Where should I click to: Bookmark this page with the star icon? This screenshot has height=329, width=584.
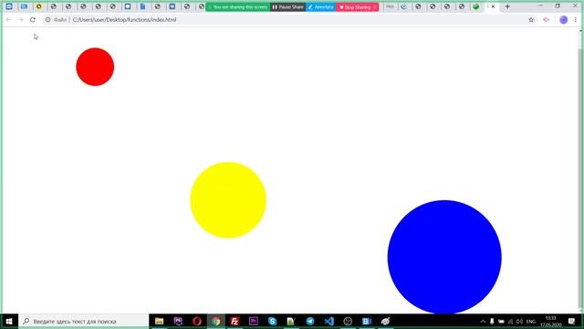(x=531, y=20)
